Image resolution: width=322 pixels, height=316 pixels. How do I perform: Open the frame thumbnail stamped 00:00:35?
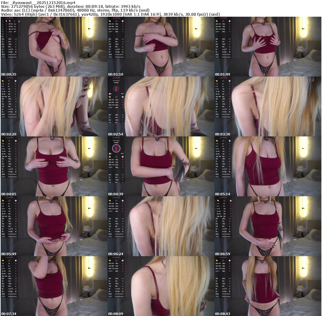(x=54, y=47)
